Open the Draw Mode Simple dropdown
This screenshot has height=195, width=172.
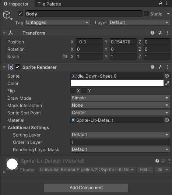click(x=120, y=98)
